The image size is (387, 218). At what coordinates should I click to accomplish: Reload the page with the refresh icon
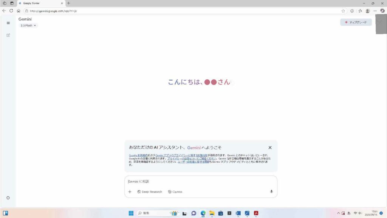click(x=11, y=11)
